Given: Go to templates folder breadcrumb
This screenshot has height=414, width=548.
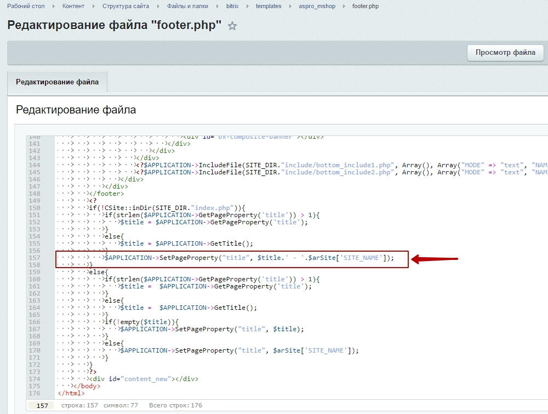Looking at the screenshot, I should coord(269,6).
